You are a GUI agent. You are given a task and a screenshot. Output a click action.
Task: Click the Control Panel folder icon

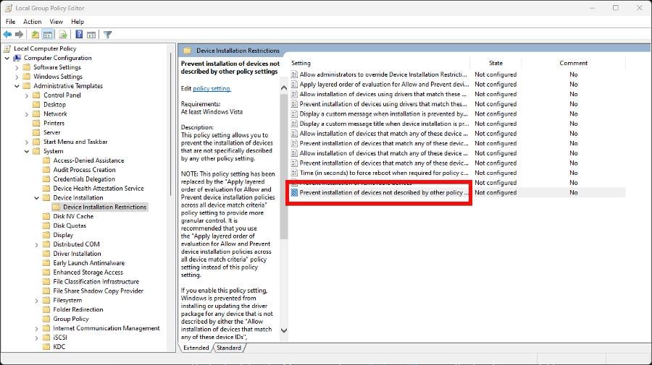[x=37, y=95]
